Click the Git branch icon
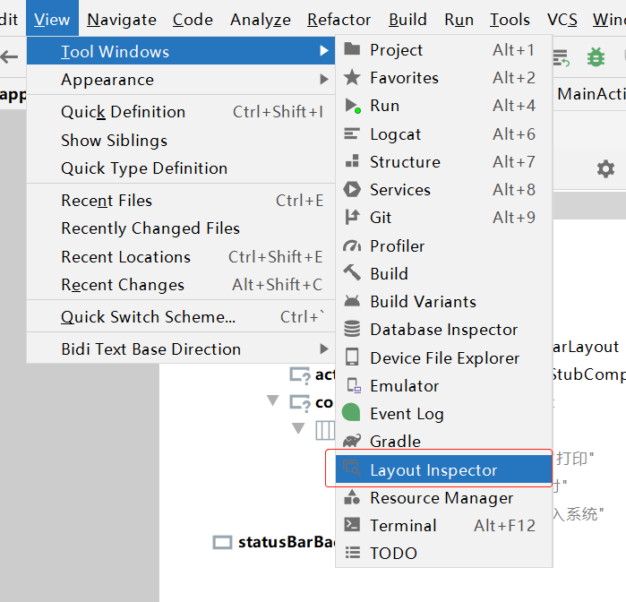Image resolution: width=626 pixels, height=602 pixels. coord(352,218)
